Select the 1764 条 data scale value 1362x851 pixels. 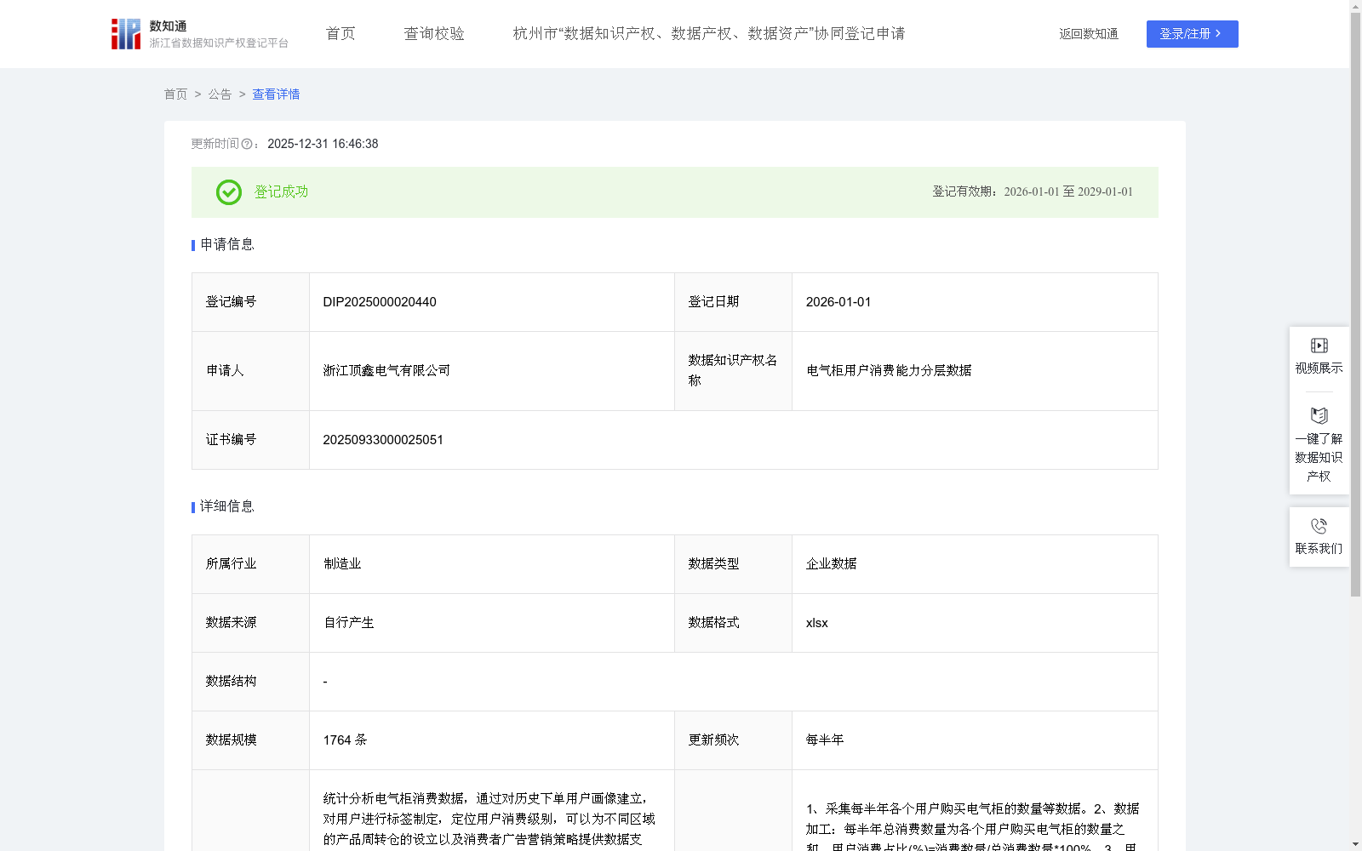click(346, 740)
